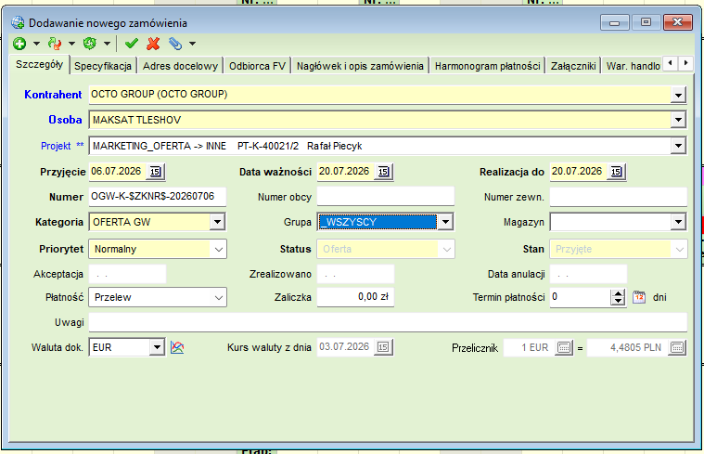Viewport: 704px width, 454px height.
Task: Open dropdown arrow beside paperclip icon
Action: click(192, 44)
